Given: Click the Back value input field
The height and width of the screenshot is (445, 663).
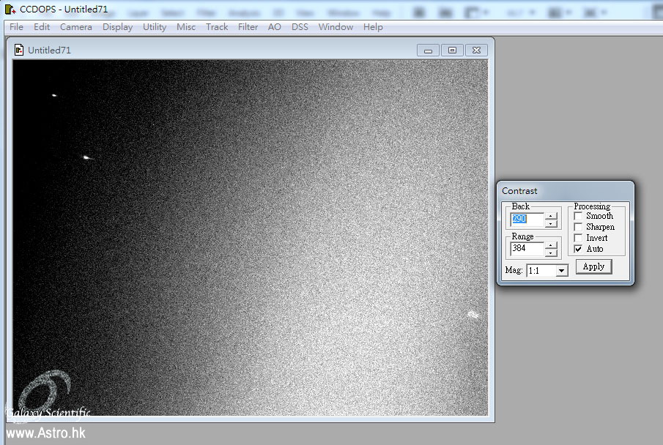Looking at the screenshot, I should [527, 220].
